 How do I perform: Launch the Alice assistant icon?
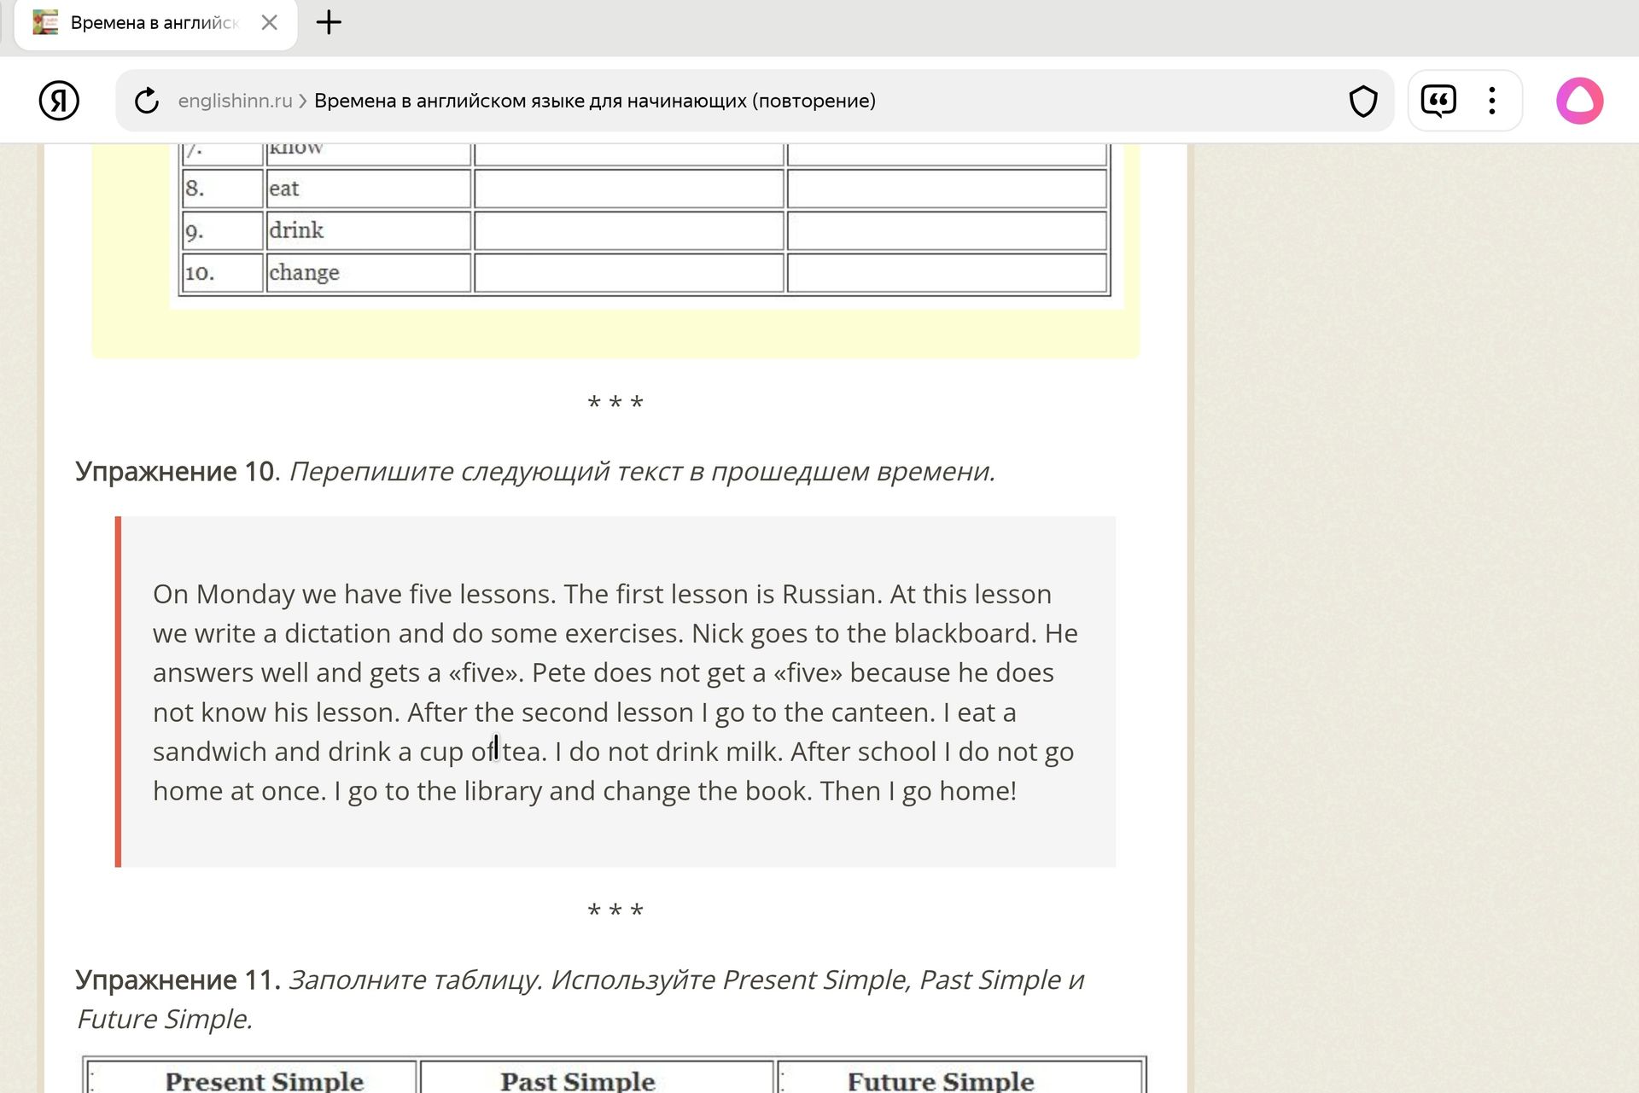point(1579,101)
